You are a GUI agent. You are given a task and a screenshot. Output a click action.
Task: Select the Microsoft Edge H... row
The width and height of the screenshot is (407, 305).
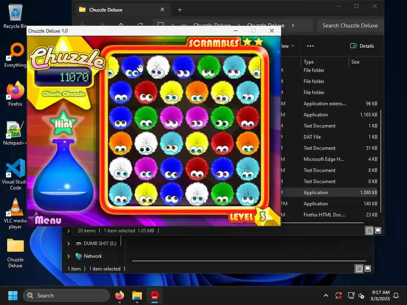tap(329, 159)
